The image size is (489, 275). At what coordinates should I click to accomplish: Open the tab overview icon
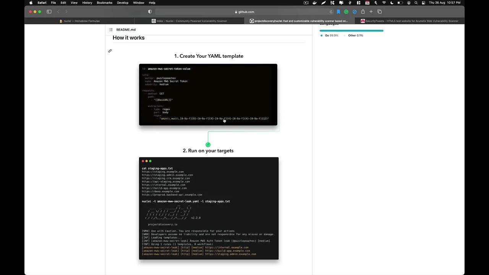click(379, 12)
